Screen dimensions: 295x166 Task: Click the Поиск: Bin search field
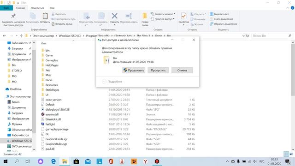click(x=272, y=36)
